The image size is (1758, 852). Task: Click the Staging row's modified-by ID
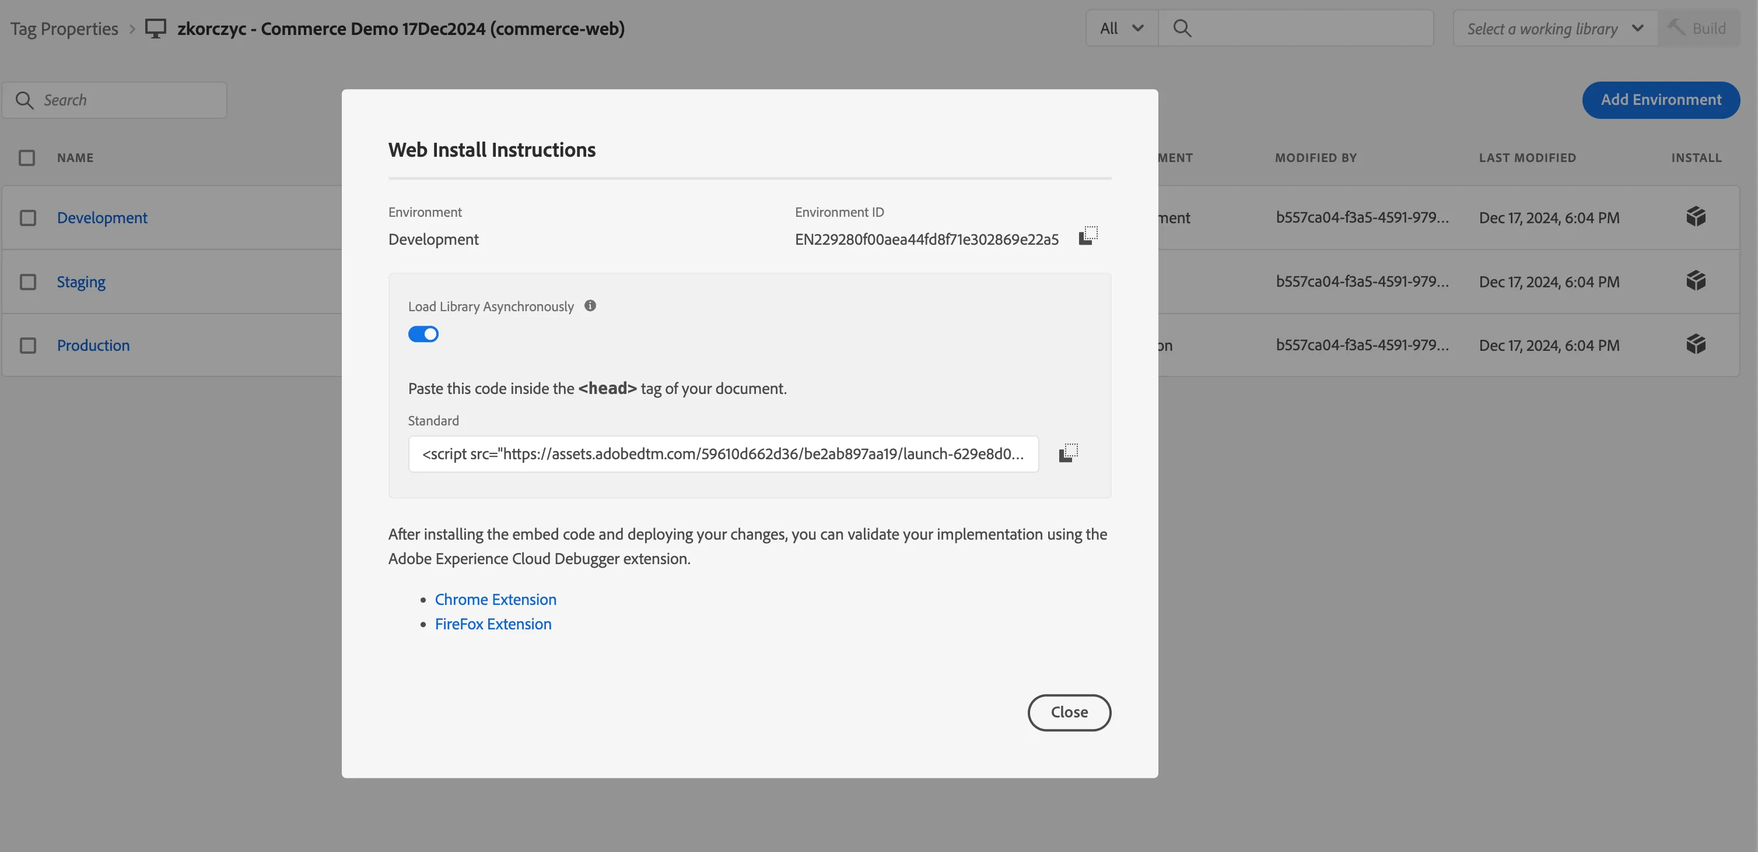(x=1361, y=281)
